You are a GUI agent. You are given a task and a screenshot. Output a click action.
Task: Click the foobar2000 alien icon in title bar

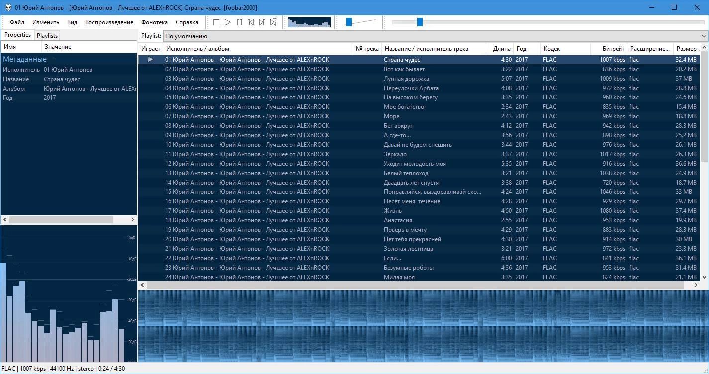click(8, 7)
